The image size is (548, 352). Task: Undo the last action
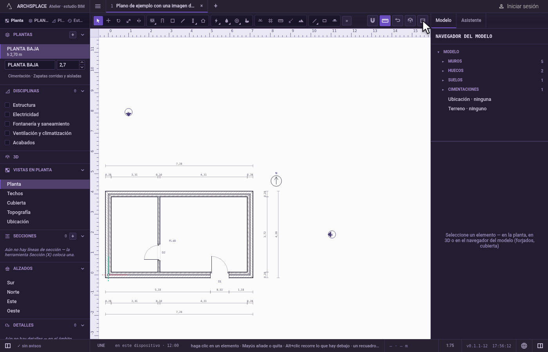(398, 20)
